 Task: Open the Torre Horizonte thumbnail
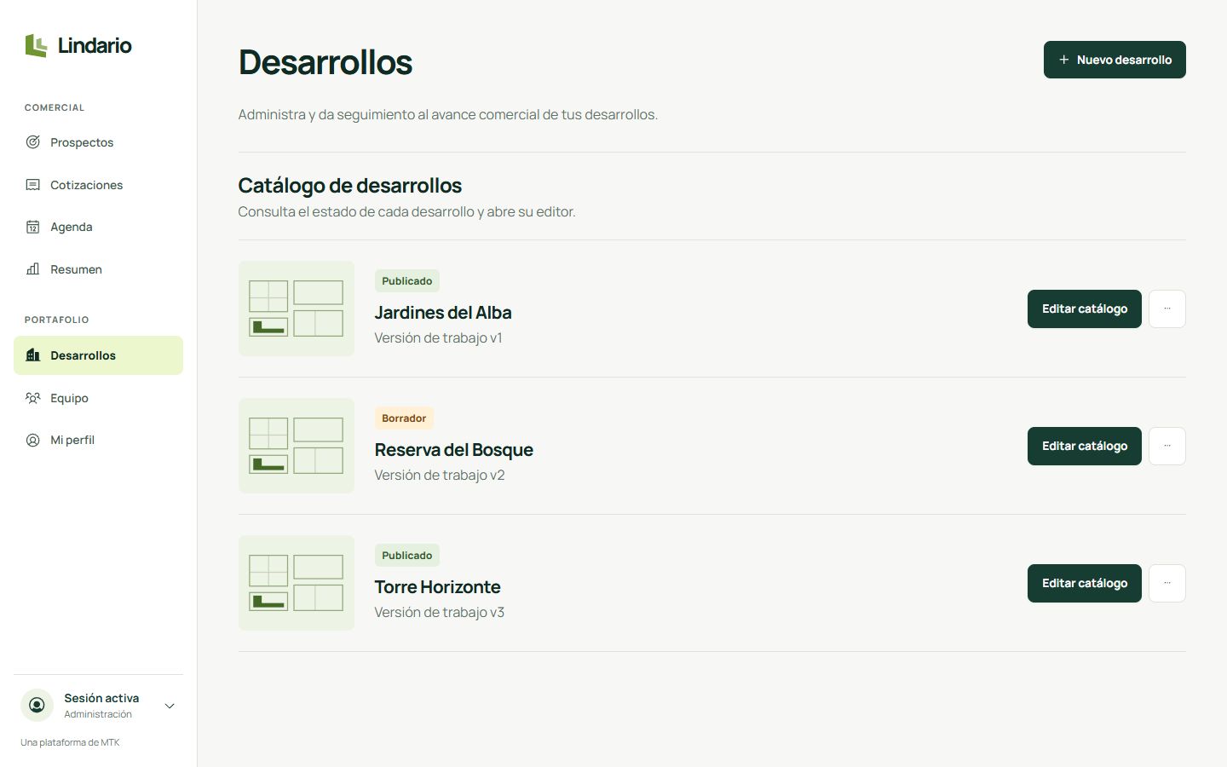click(297, 583)
